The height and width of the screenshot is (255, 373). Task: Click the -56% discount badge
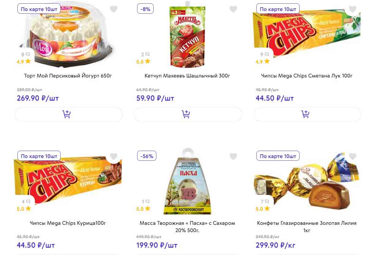(147, 156)
